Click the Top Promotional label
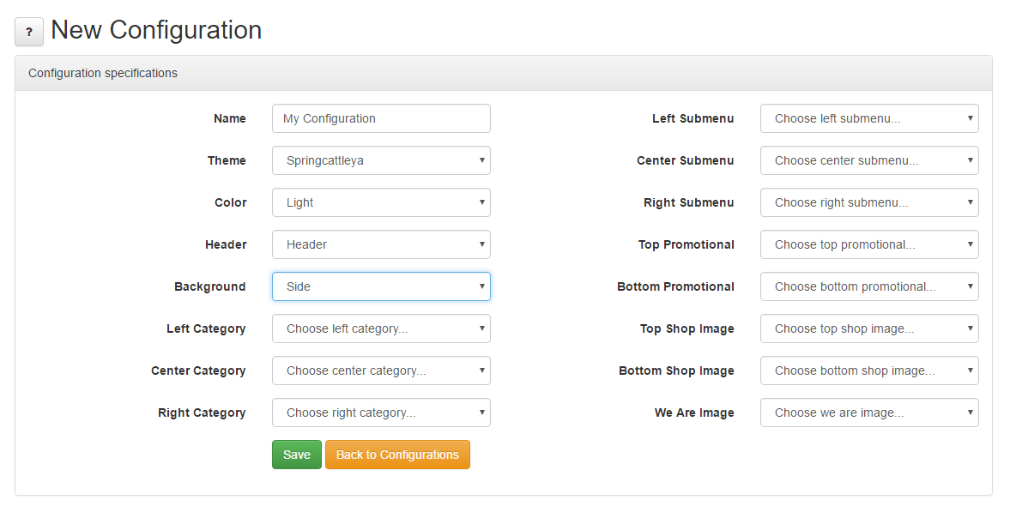This screenshot has height=512, width=1010. click(x=686, y=244)
